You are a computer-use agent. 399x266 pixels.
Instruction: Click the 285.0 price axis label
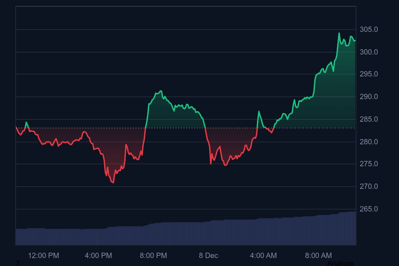point(369,119)
